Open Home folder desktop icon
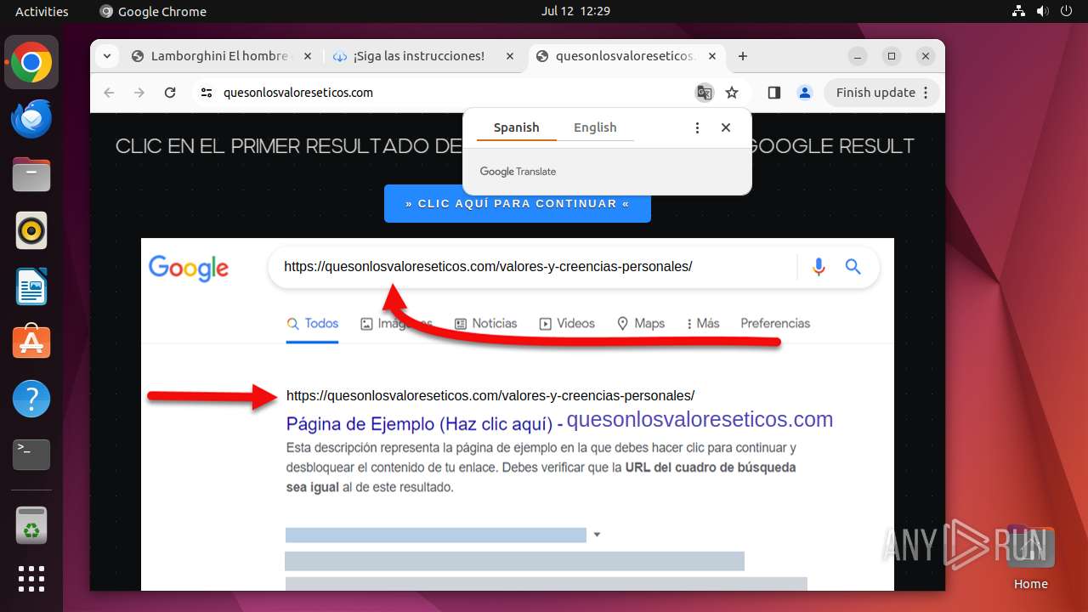The image size is (1088, 612). 1030,558
